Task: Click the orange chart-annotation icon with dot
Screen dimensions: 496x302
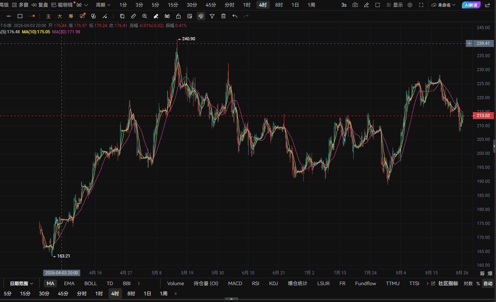Action: (x=83, y=16)
